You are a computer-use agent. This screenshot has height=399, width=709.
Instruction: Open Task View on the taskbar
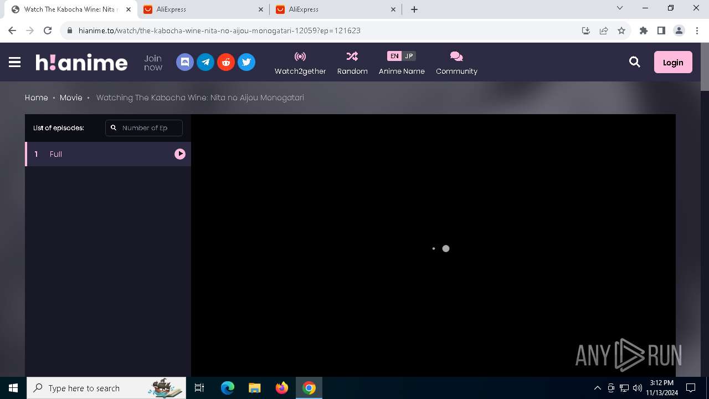[x=199, y=388]
